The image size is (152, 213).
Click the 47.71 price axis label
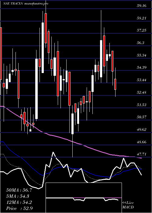141,154
